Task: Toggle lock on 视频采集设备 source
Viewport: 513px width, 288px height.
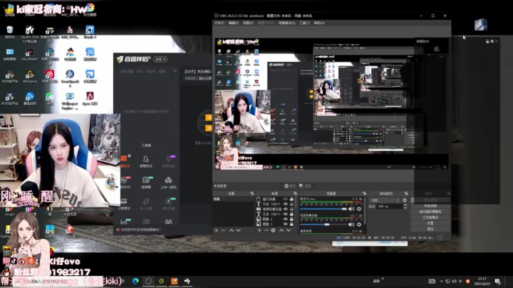Action: (291, 209)
